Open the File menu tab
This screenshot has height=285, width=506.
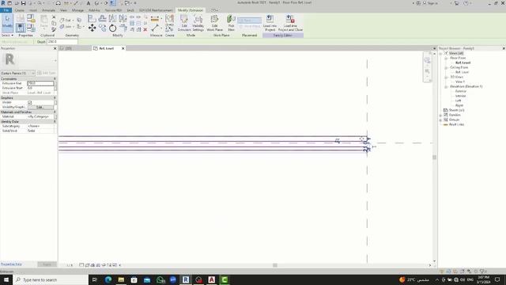(6, 10)
